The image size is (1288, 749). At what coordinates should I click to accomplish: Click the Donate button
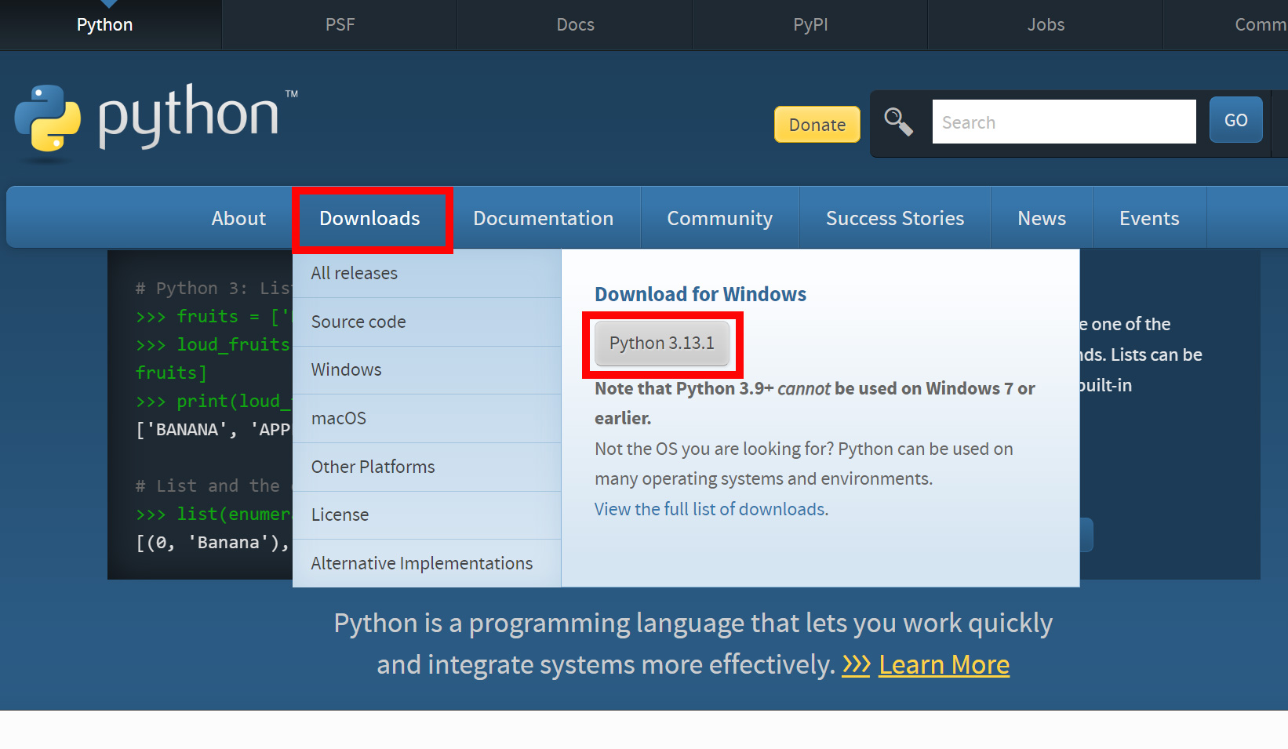pyautogui.click(x=817, y=124)
